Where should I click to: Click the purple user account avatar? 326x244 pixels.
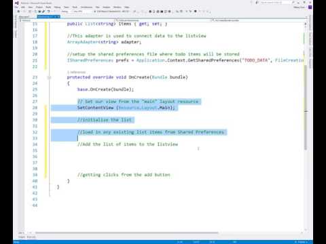[310, 7]
